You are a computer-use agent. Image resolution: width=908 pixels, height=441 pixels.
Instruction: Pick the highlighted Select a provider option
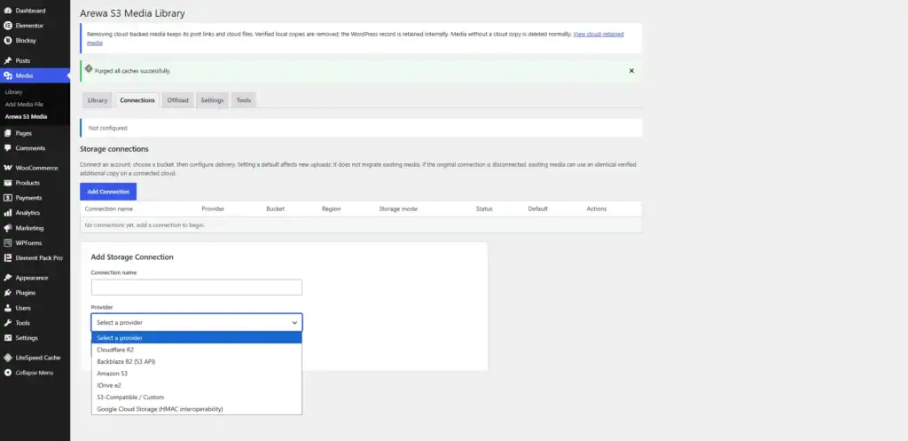coord(196,338)
